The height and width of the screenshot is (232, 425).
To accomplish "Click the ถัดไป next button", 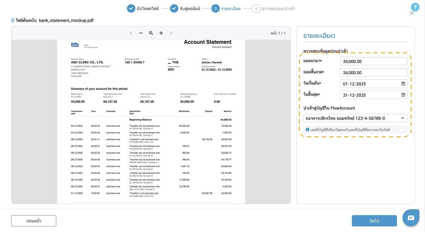I will [x=374, y=221].
